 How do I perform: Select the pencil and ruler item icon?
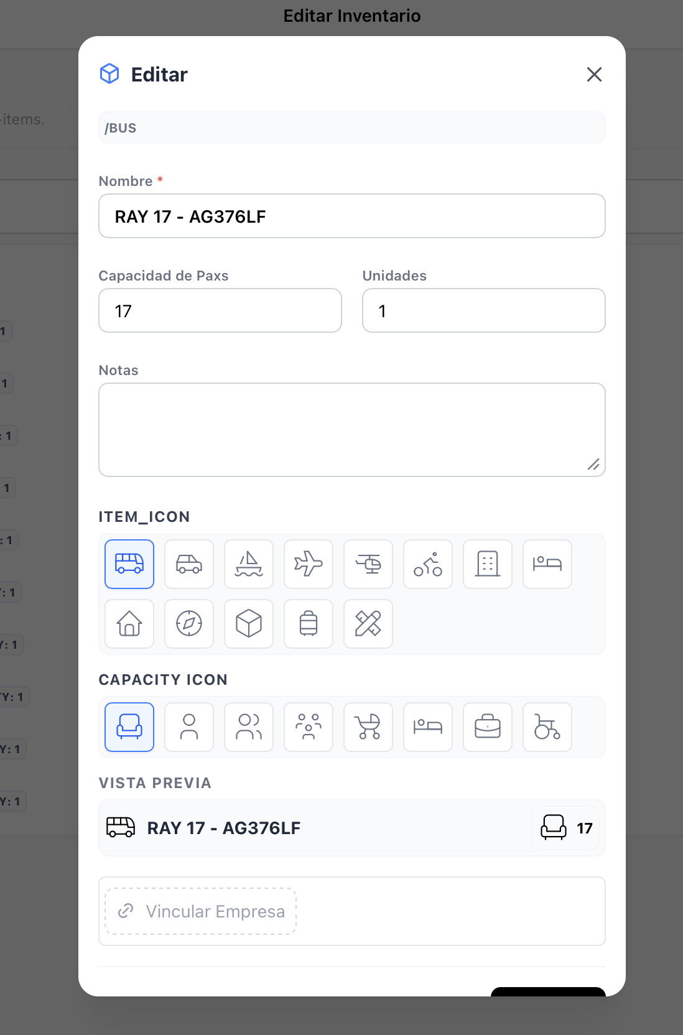[368, 624]
